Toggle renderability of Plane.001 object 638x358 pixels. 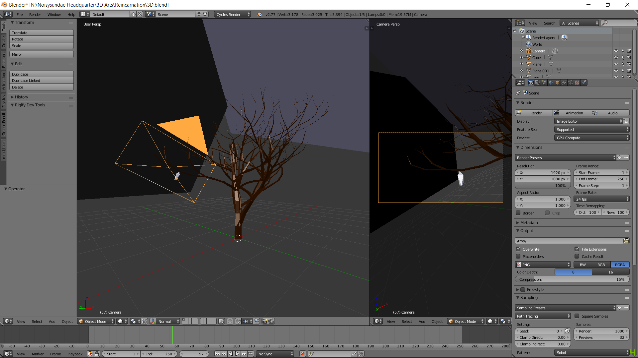point(629,71)
